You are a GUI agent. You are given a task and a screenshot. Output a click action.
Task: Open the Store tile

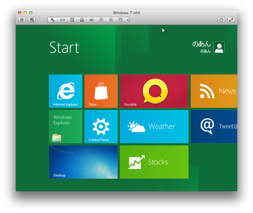[101, 91]
